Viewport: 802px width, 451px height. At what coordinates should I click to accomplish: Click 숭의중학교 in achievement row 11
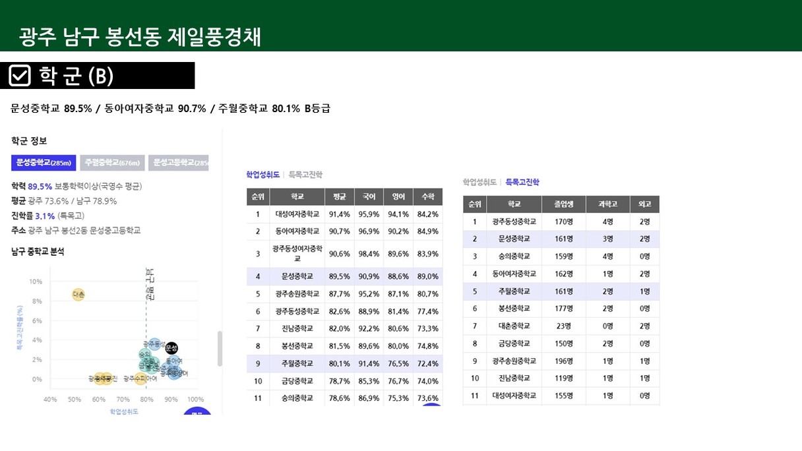[x=297, y=398]
